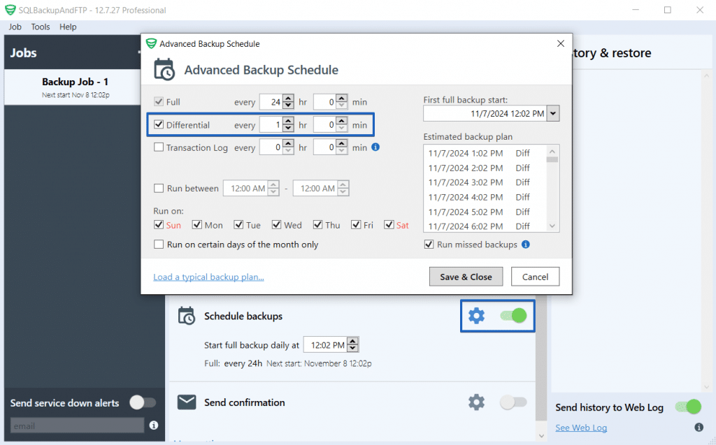Viewport: 716px width, 445px height.
Task: Click info icon beside Run missed backups
Action: click(526, 245)
